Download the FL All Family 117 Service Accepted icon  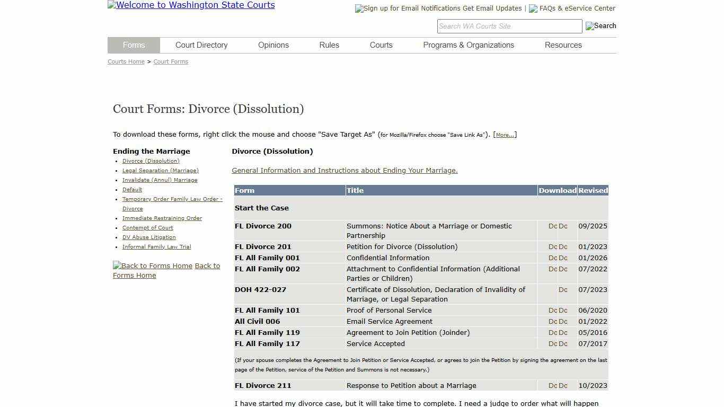coord(552,343)
